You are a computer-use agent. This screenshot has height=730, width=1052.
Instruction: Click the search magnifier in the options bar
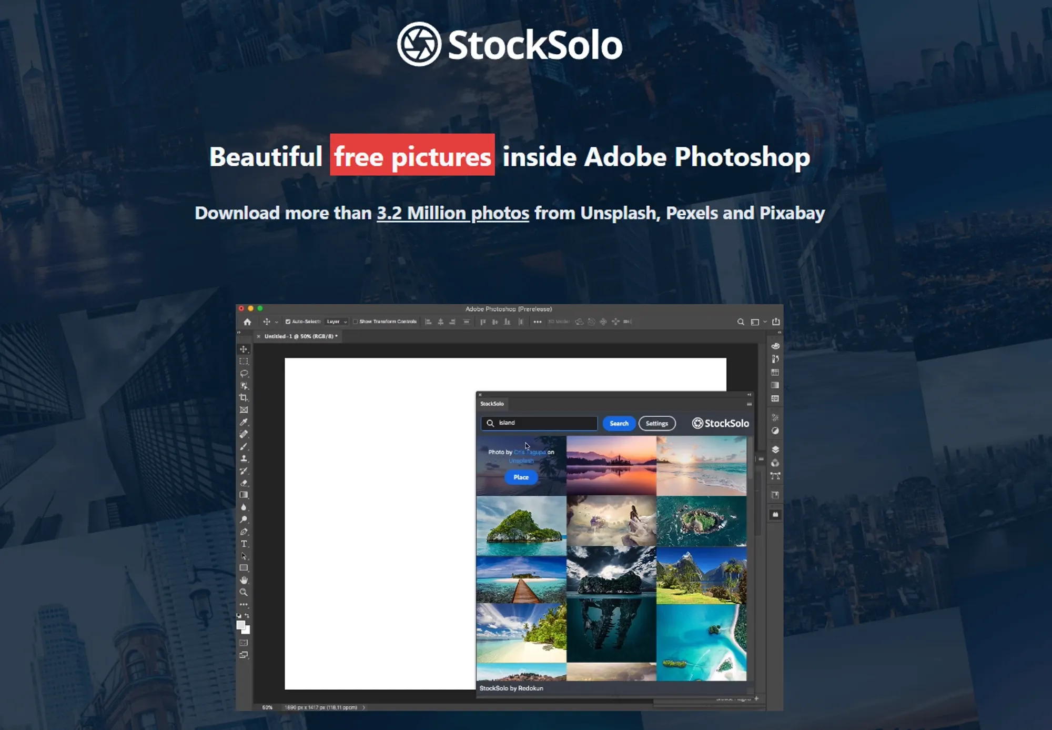pos(741,322)
